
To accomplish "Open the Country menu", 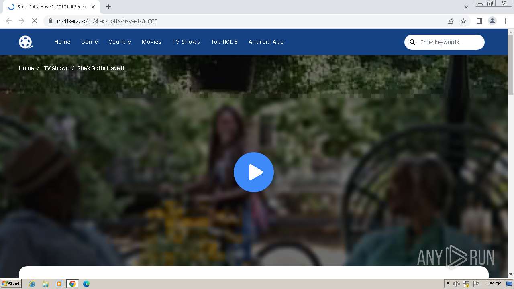I will (120, 42).
